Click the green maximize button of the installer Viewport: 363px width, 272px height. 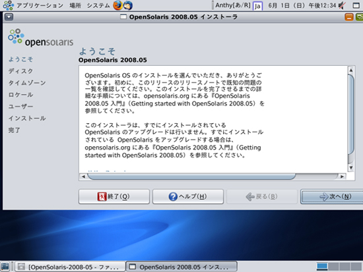point(359,17)
